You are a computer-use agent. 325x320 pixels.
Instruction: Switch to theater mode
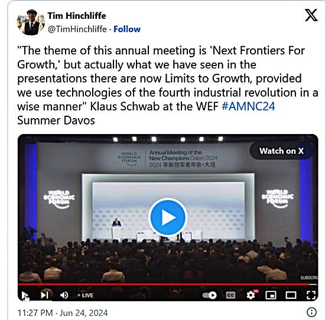[291, 295]
